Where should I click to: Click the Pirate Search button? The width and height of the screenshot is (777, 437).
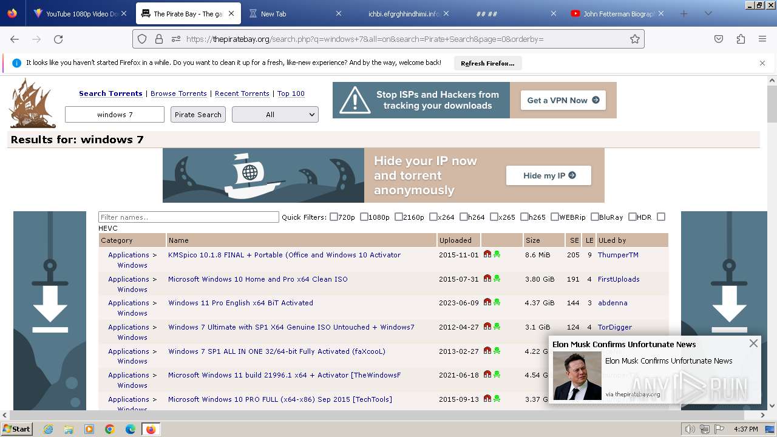198,115
